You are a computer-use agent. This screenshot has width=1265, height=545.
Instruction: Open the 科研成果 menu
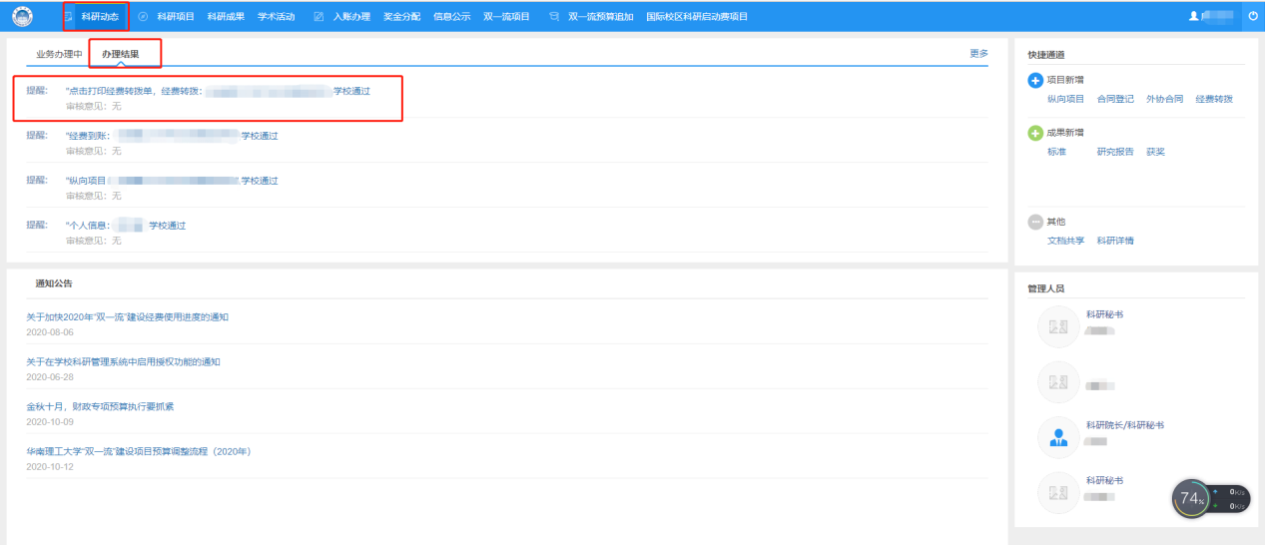(x=226, y=17)
